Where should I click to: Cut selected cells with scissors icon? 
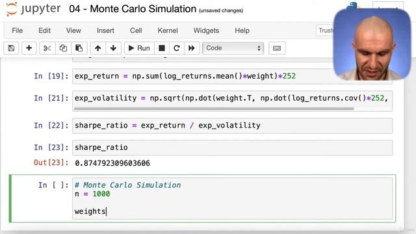pos(47,48)
